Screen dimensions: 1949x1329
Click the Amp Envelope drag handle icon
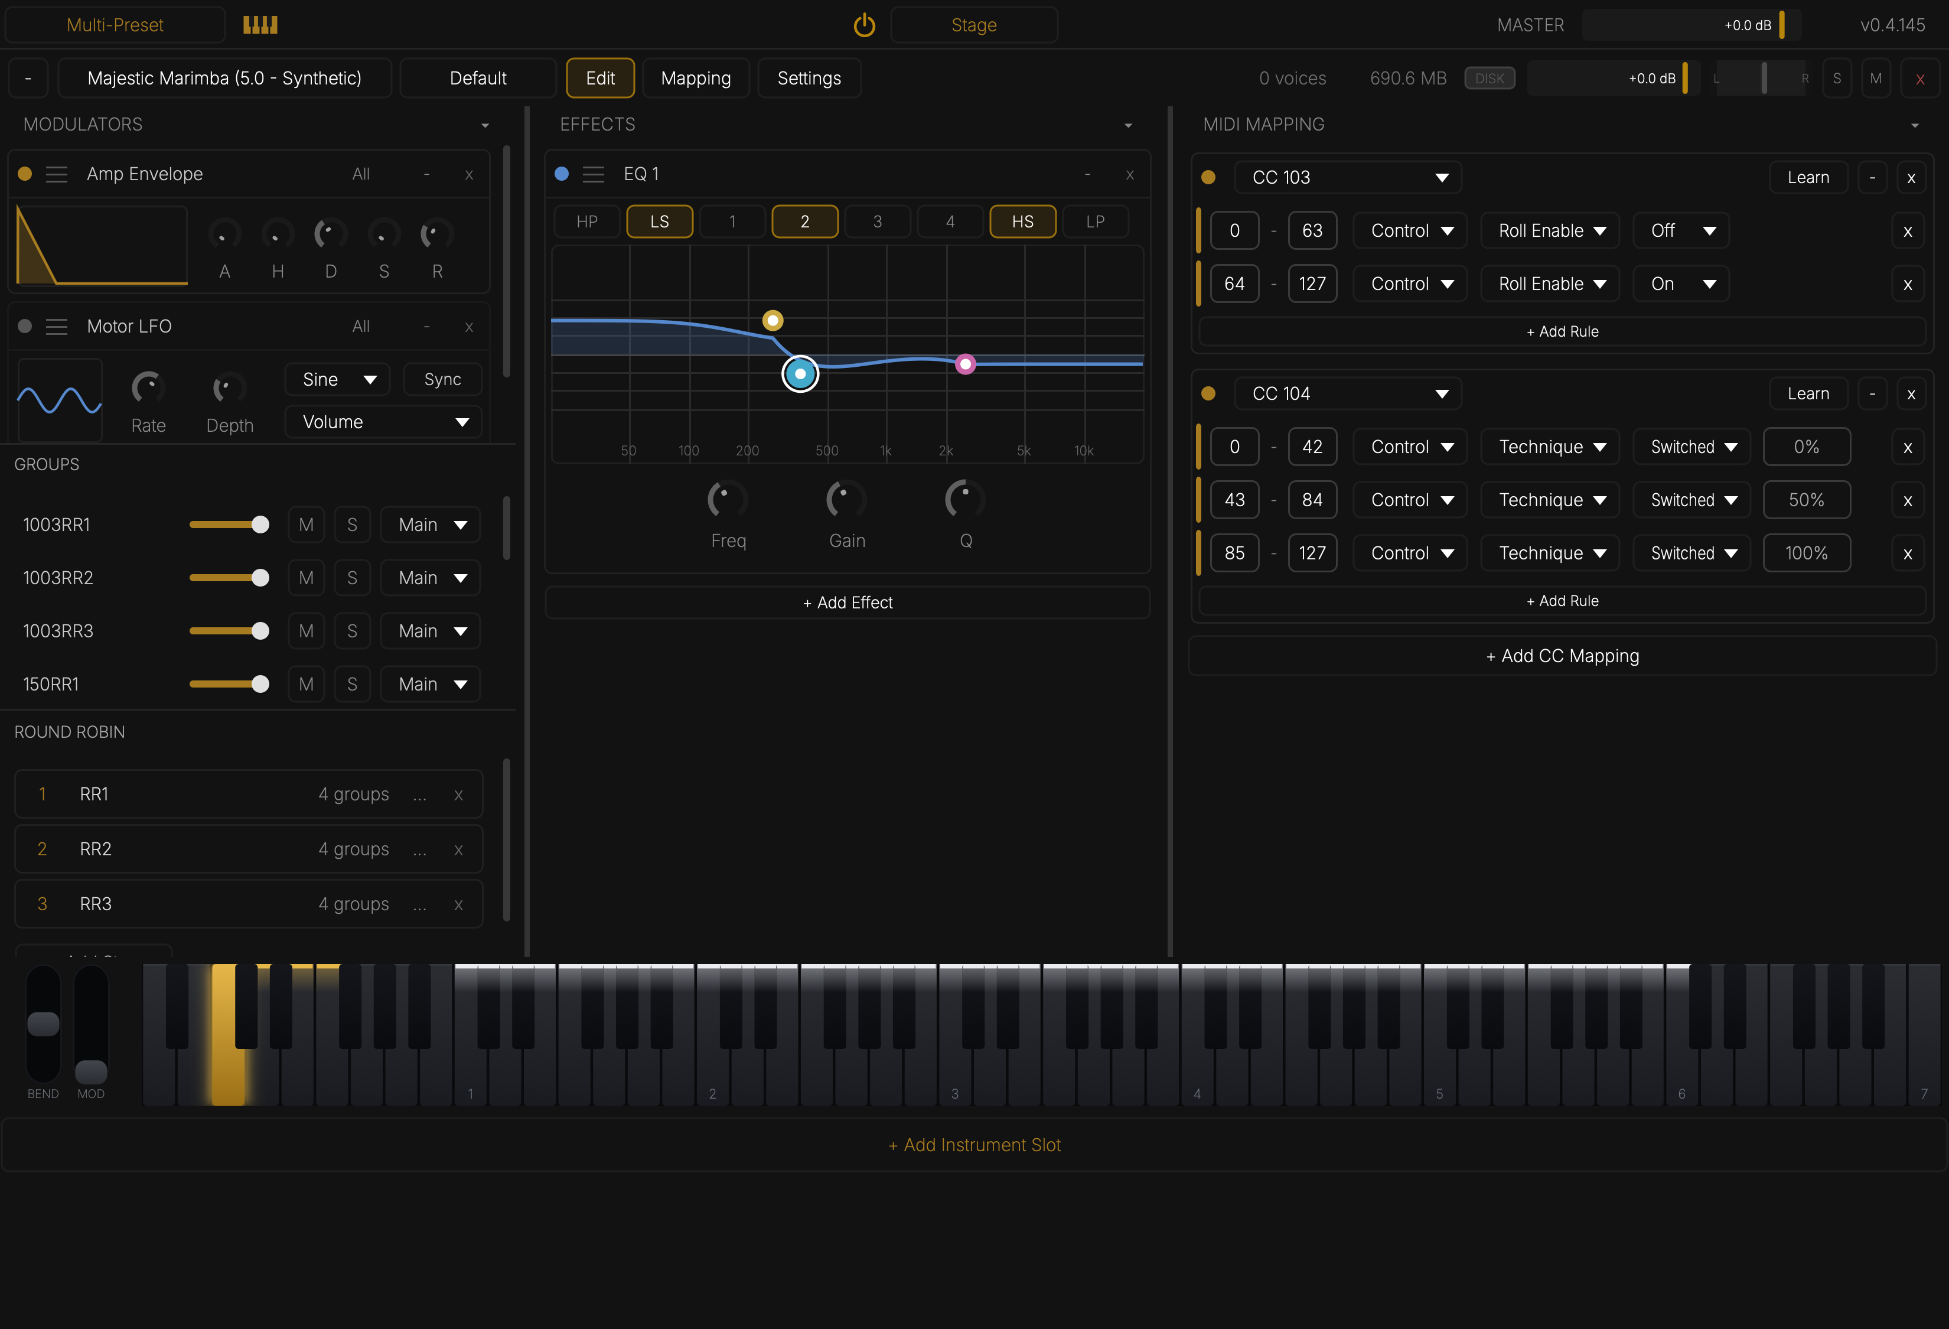coord(56,174)
